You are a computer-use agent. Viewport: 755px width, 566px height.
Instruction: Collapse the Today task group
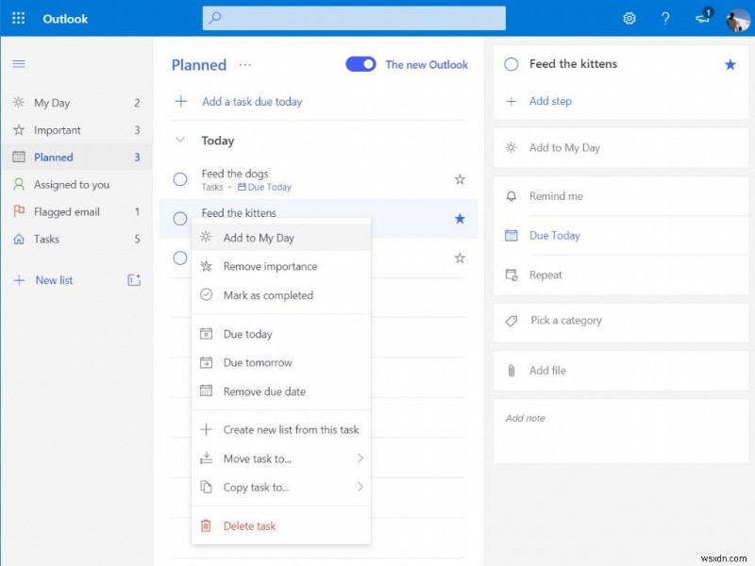point(179,140)
